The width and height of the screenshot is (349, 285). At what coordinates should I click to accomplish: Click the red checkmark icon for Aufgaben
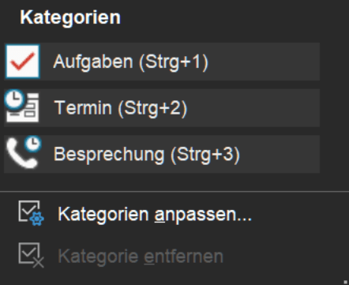23,62
